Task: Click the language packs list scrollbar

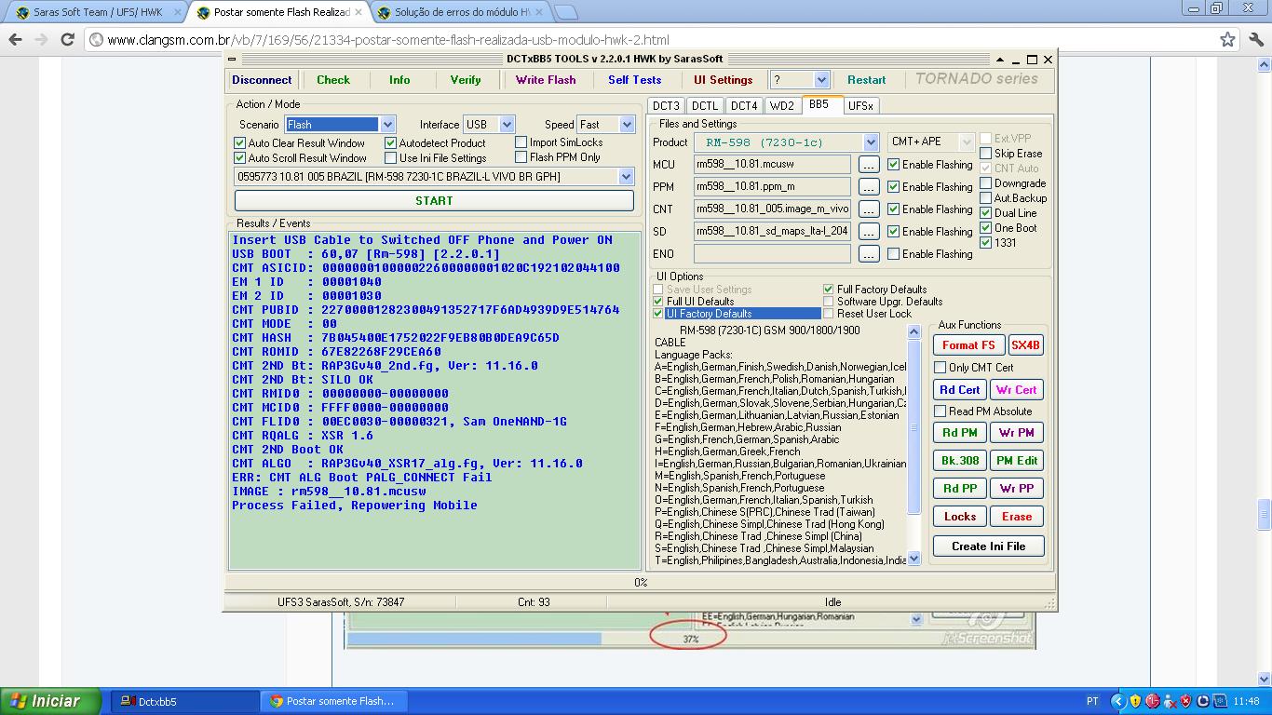Action: [x=913, y=445]
